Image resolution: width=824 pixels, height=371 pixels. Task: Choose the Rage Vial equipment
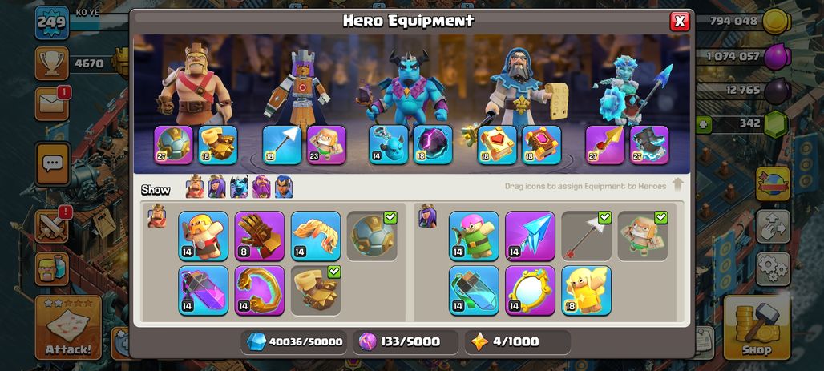pos(203,290)
